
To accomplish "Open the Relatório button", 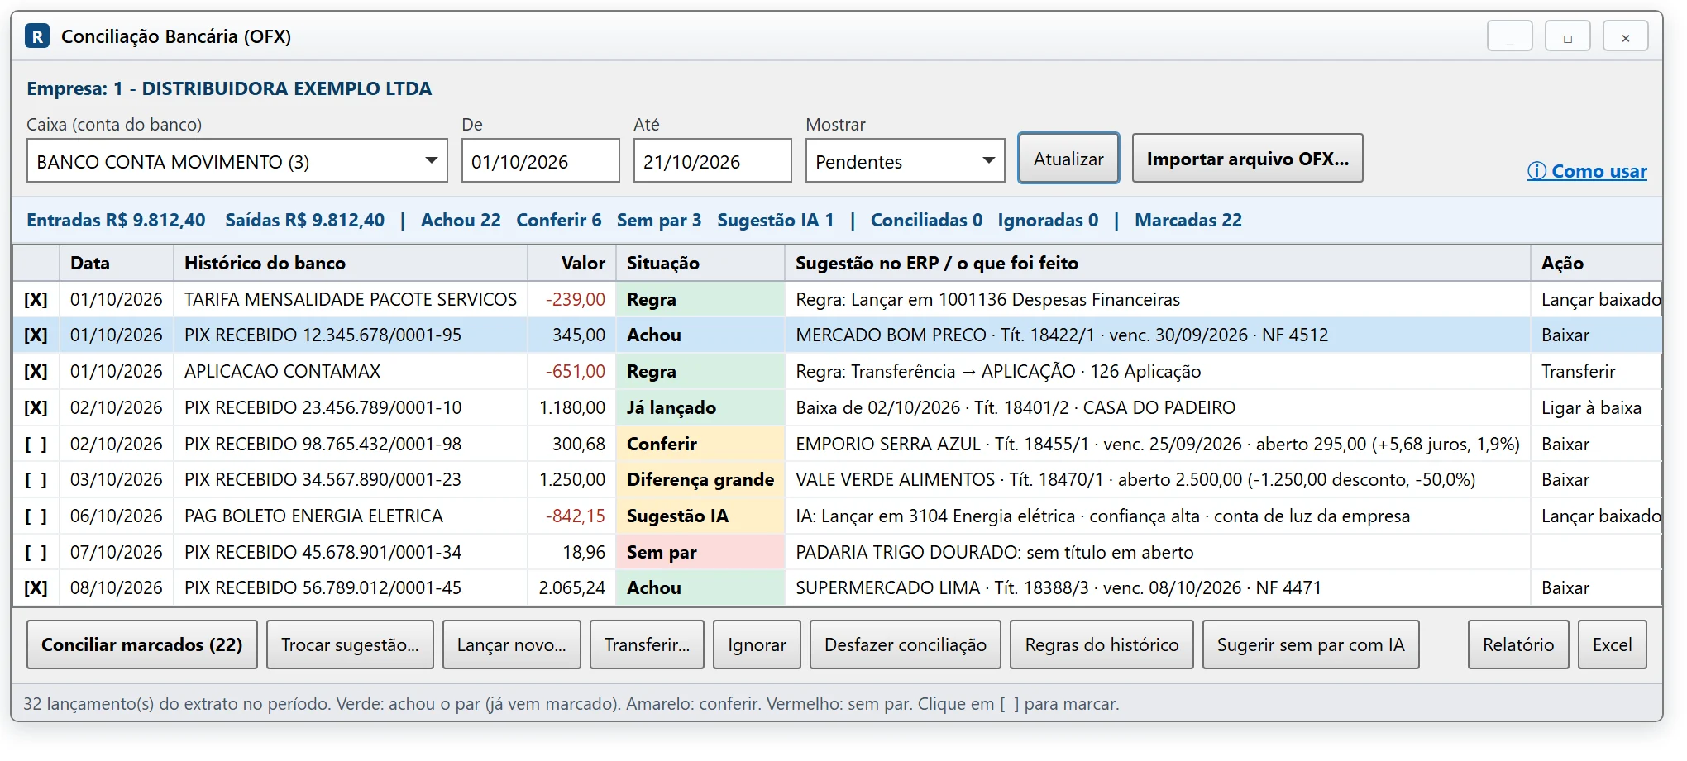I will click(x=1518, y=644).
